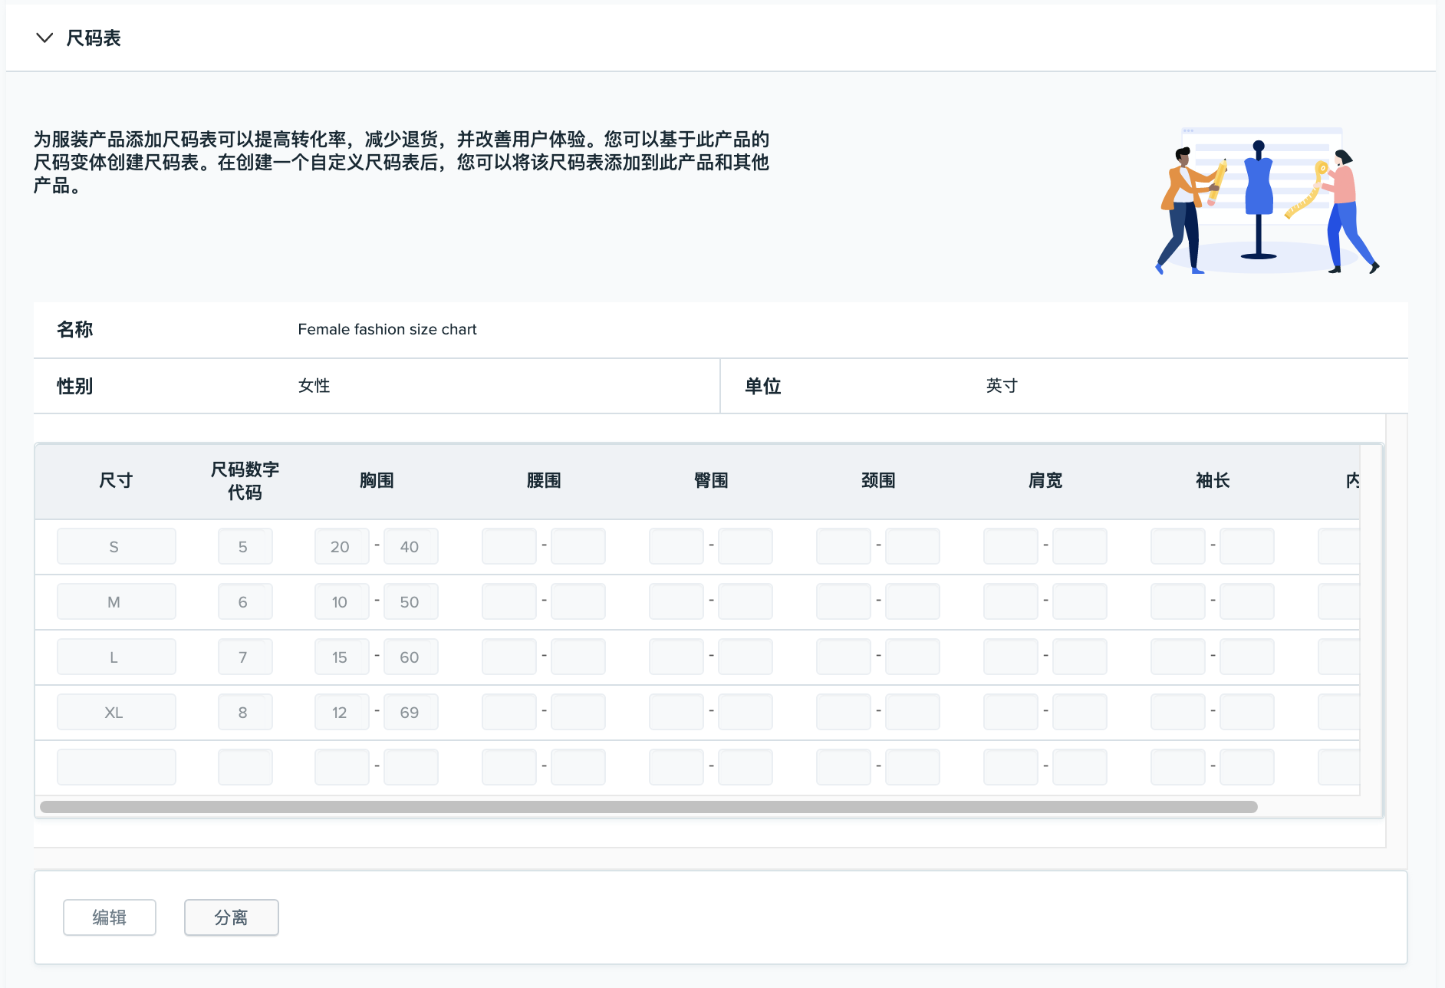The width and height of the screenshot is (1445, 988).
Task: Click the empty 肩宽 input in the XL row
Action: coord(1011,712)
